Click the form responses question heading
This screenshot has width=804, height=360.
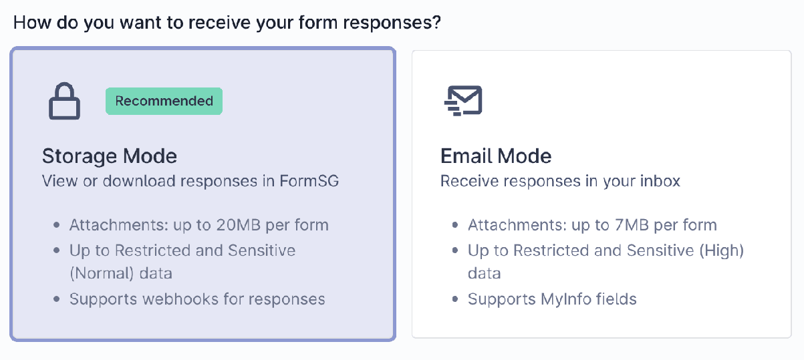pos(227,22)
